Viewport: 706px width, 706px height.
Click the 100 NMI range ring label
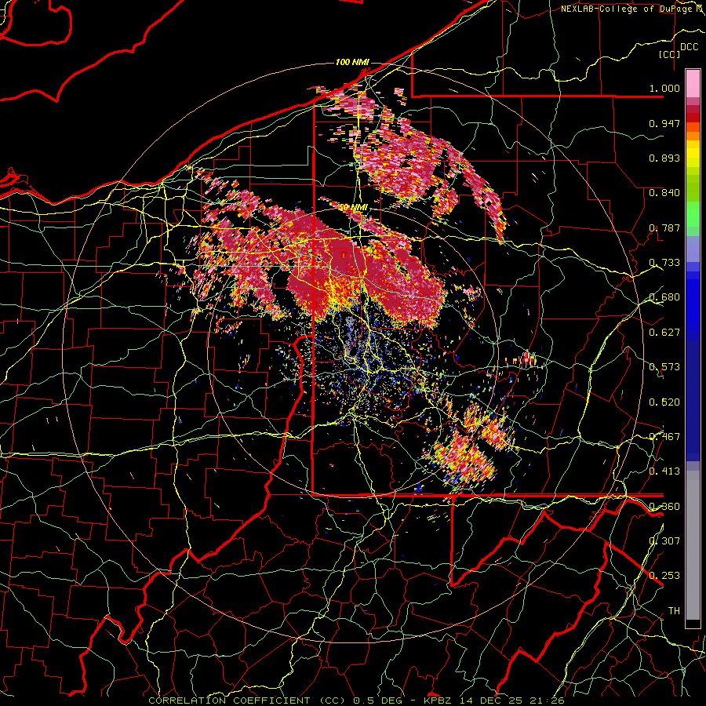pyautogui.click(x=352, y=62)
